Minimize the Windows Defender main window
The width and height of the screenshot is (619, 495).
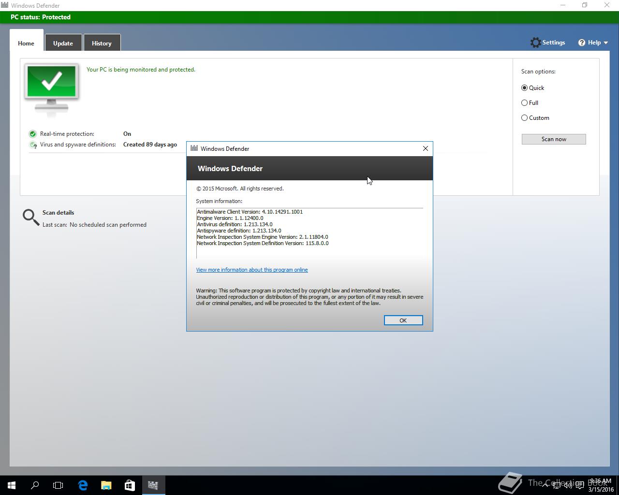(x=563, y=5)
